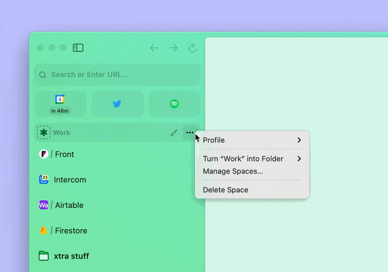Screen dimensions: 388x272
Task: Select Profile in the context menu
Action: point(252,140)
